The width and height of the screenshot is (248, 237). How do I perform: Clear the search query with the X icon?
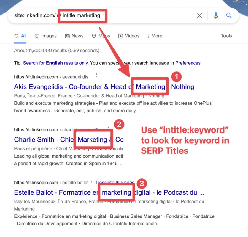pyautogui.click(x=200, y=16)
